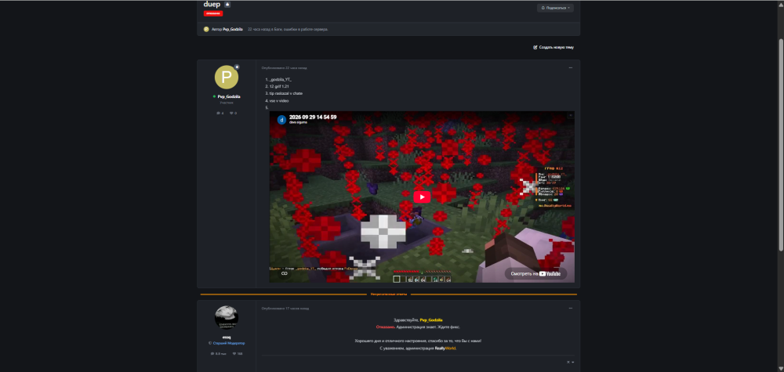Click Создать новую тему button
The height and width of the screenshot is (372, 784).
point(554,48)
